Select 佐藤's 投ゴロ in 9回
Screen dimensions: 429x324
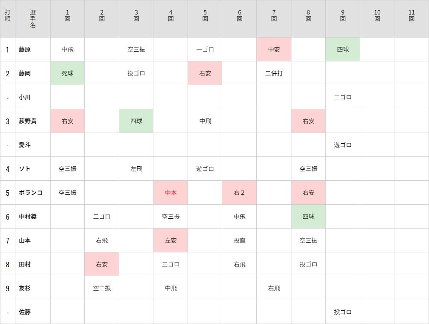[x=343, y=312]
